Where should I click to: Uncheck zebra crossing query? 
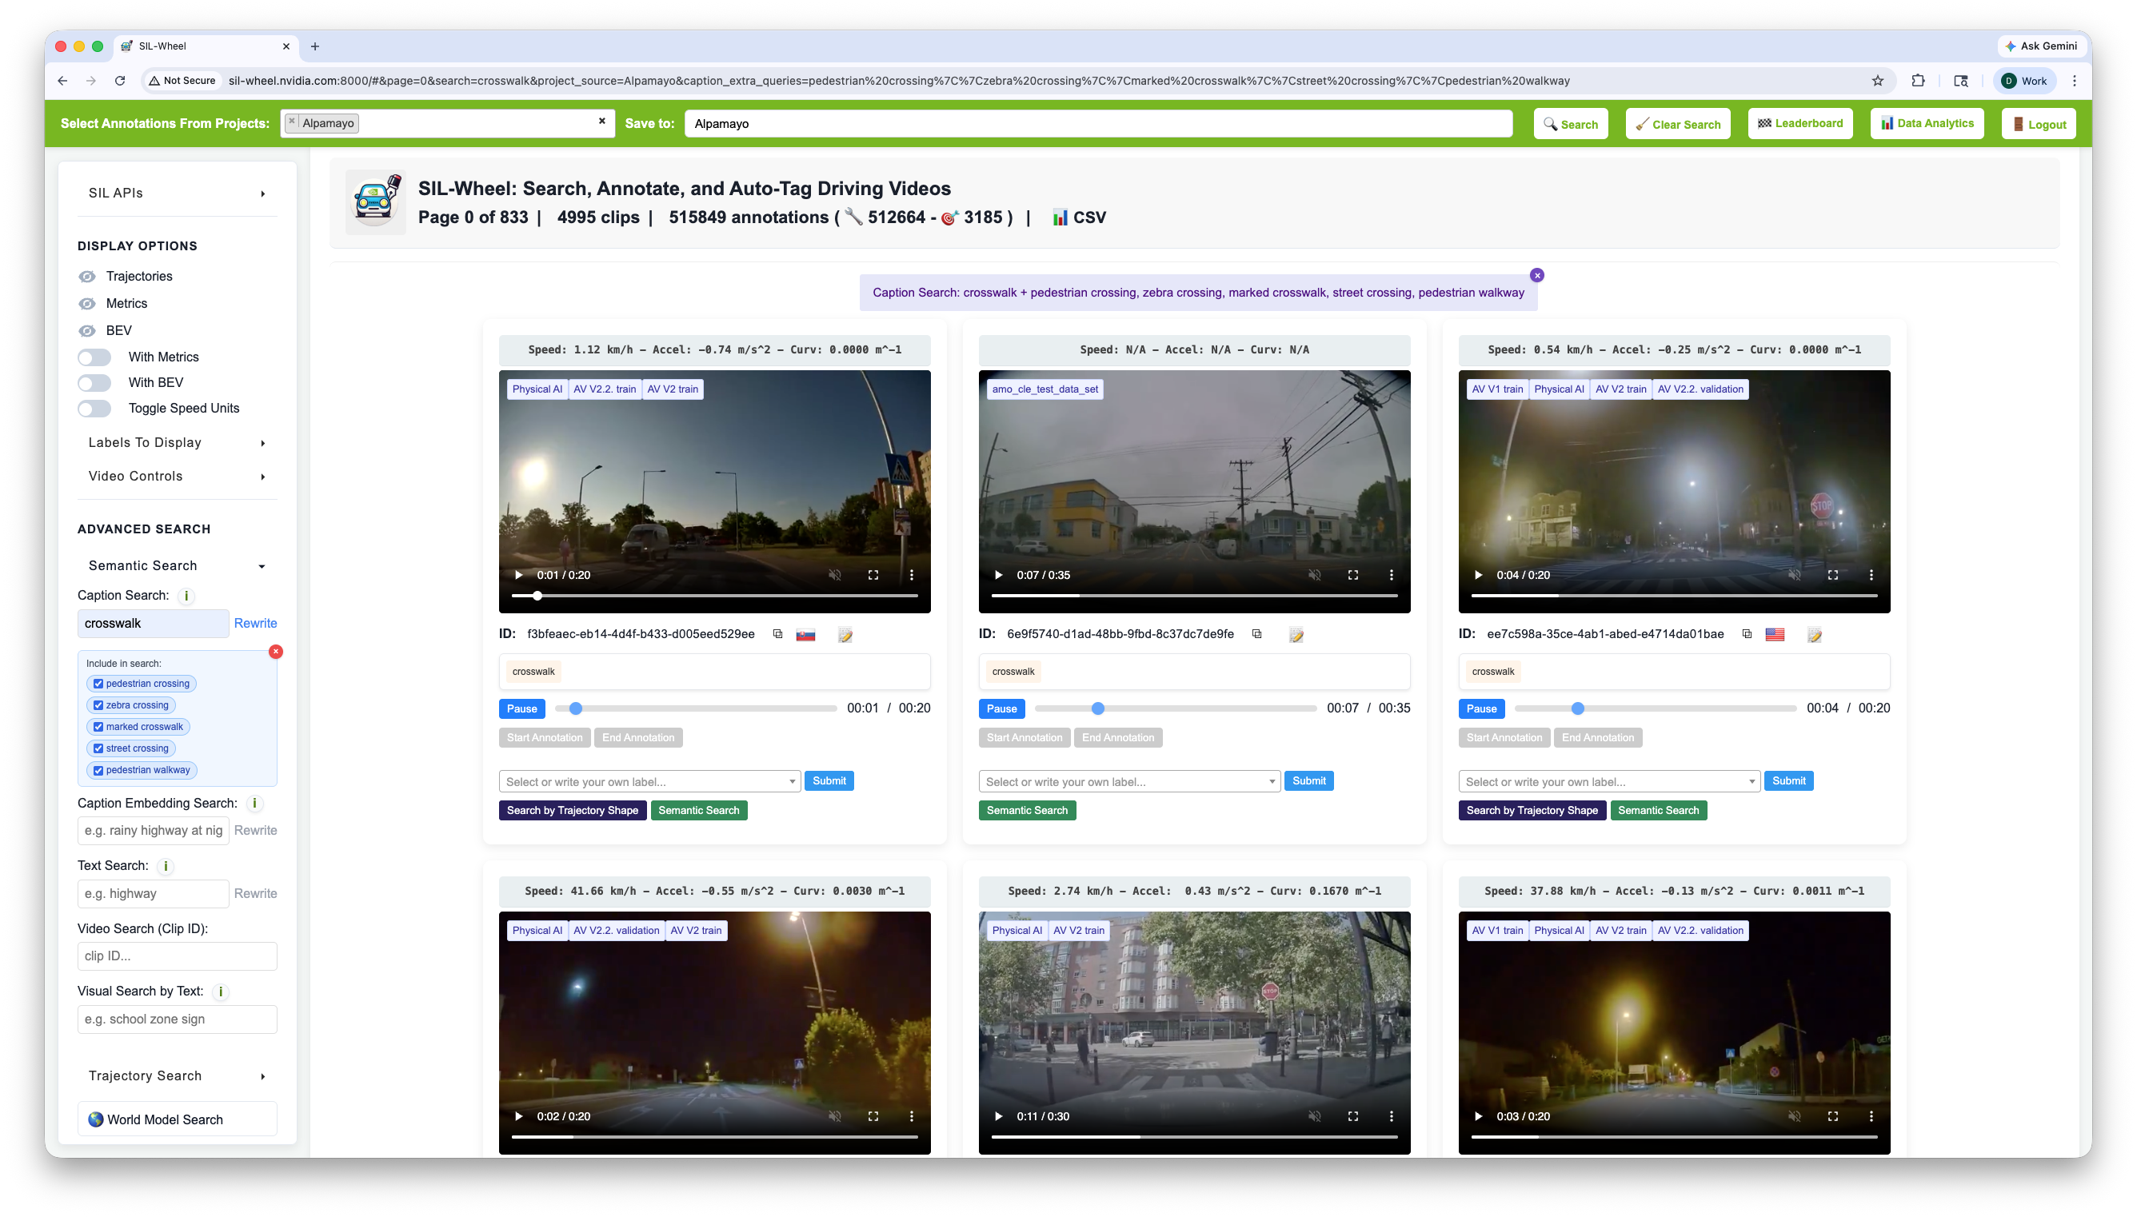click(x=98, y=705)
